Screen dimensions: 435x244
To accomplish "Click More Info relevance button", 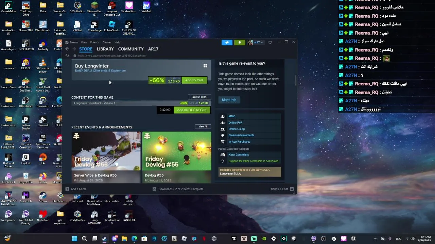I will [229, 100].
